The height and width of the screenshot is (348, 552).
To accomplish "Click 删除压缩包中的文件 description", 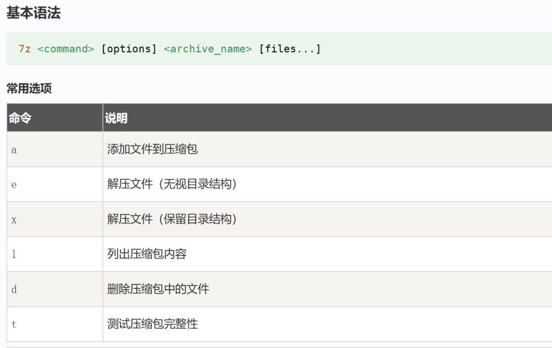I will (x=158, y=289).
